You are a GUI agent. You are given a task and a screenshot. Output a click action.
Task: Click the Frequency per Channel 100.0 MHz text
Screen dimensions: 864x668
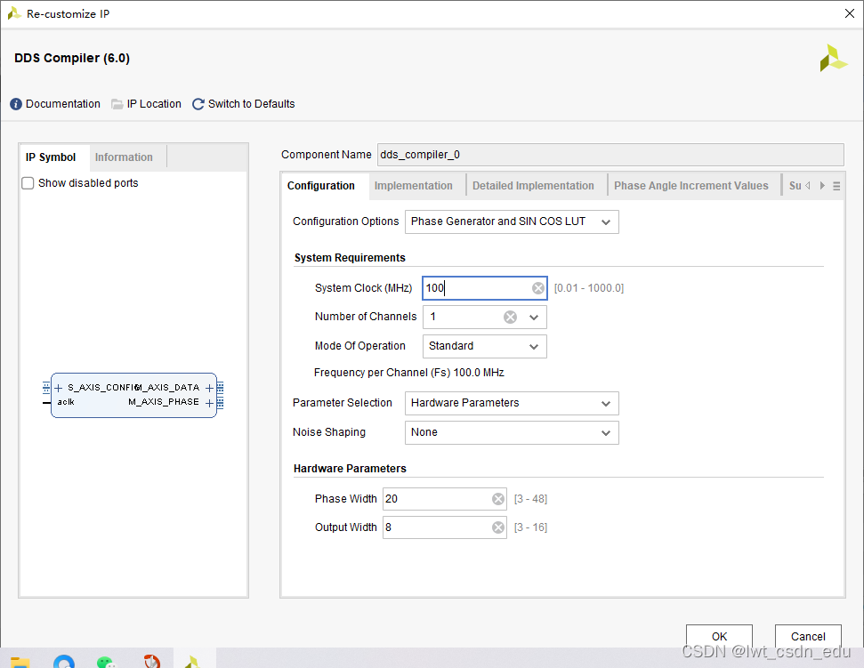(408, 373)
